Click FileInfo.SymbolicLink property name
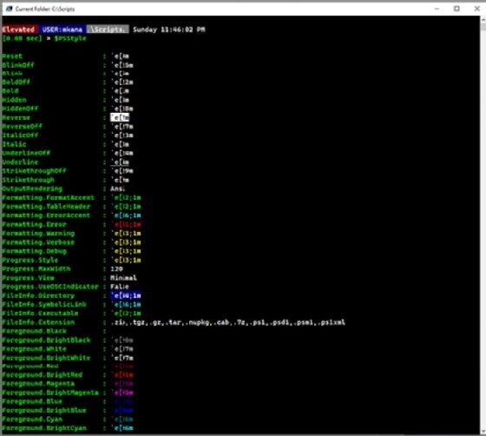The height and width of the screenshot is (436, 486). click(x=44, y=305)
